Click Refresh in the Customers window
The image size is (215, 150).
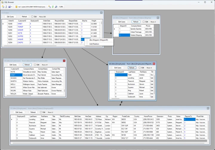click(27, 65)
